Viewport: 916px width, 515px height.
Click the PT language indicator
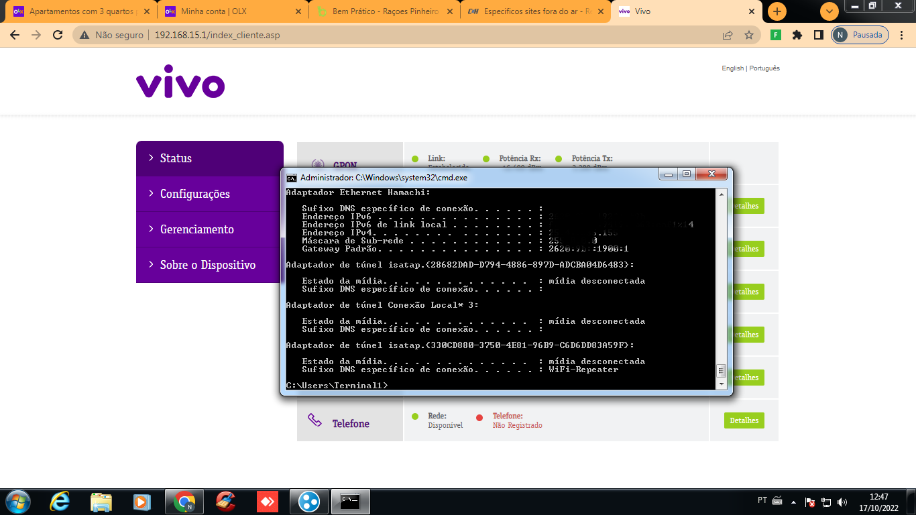click(x=762, y=500)
